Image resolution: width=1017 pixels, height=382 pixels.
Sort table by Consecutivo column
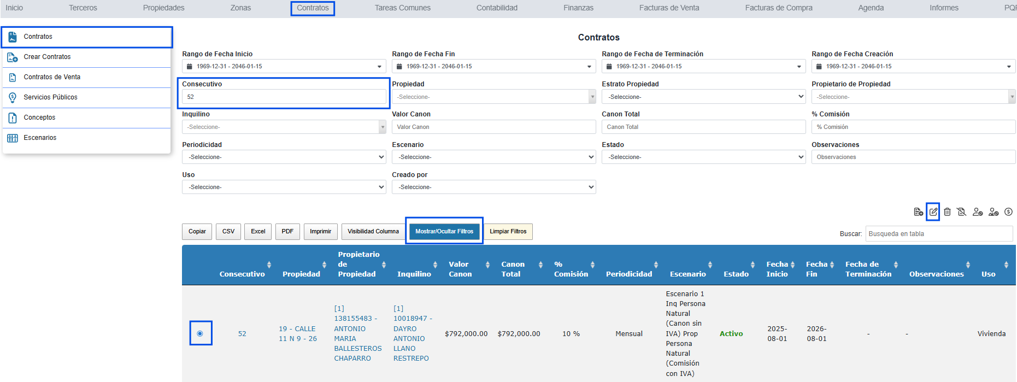pos(242,274)
